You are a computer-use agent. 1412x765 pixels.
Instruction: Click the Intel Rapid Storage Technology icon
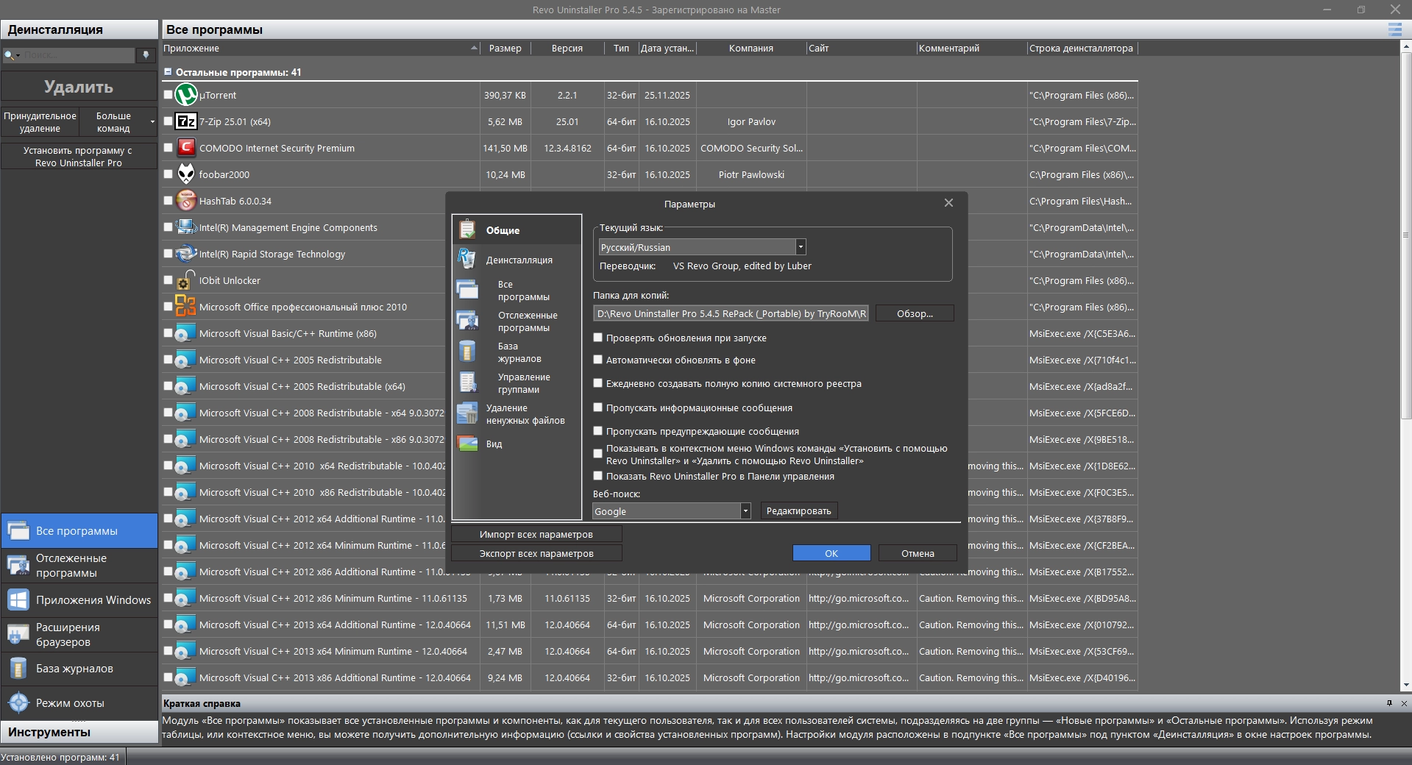[186, 254]
